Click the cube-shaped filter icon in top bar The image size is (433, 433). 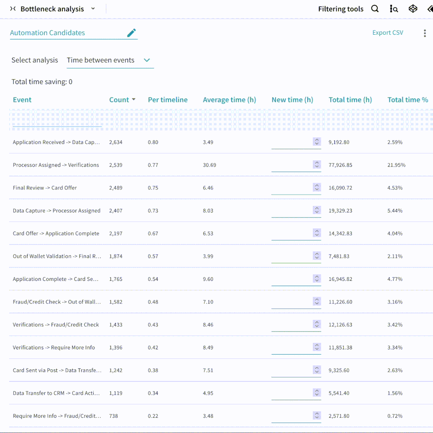pyautogui.click(x=413, y=9)
